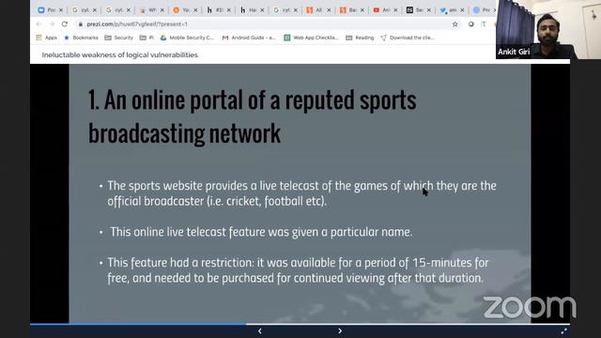Viewport: 601px width, 338px height.
Task: Click bullet 'This feature had a restriction'
Action: [298, 270]
